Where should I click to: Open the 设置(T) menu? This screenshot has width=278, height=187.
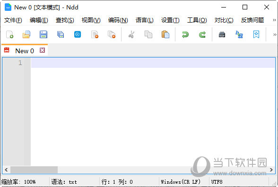(170, 20)
